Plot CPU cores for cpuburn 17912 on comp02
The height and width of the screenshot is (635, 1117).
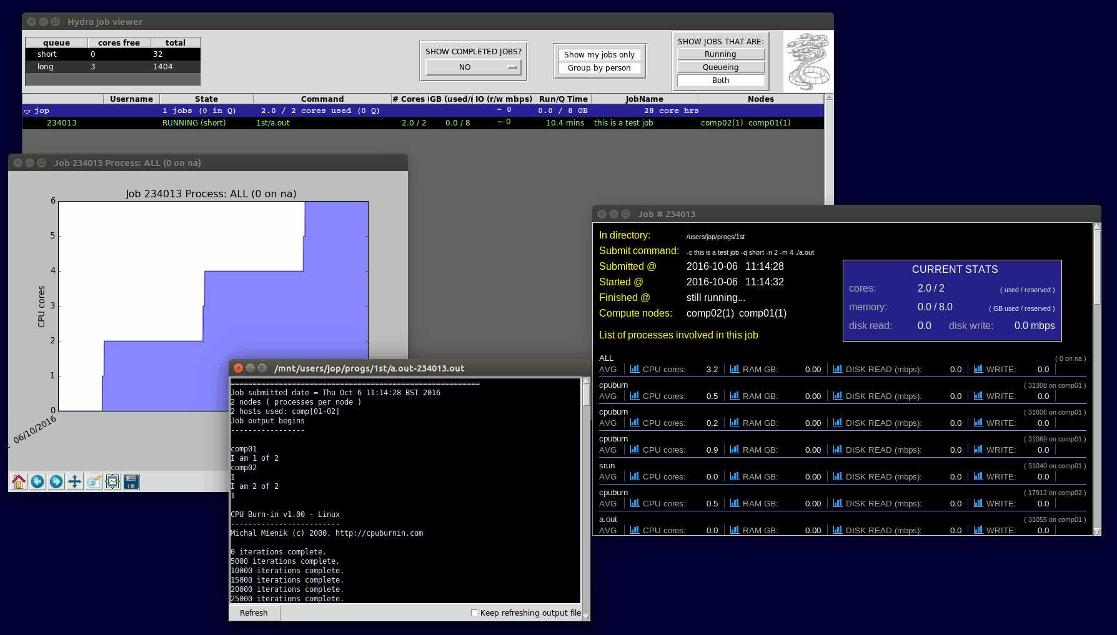[x=635, y=503]
